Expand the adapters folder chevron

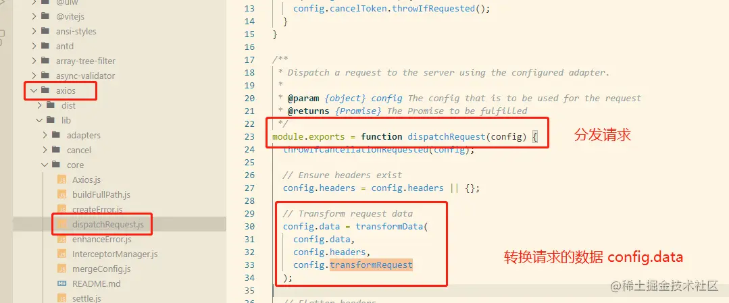point(45,135)
